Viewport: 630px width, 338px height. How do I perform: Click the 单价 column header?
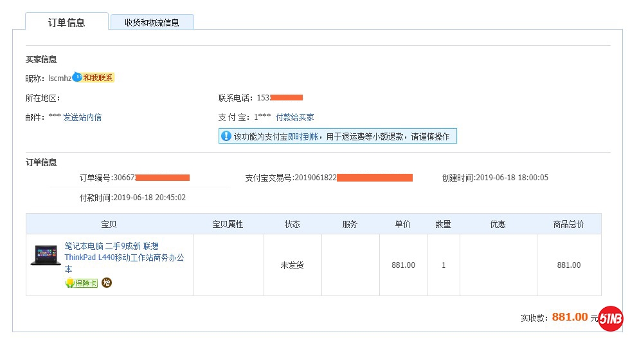pyautogui.click(x=403, y=224)
